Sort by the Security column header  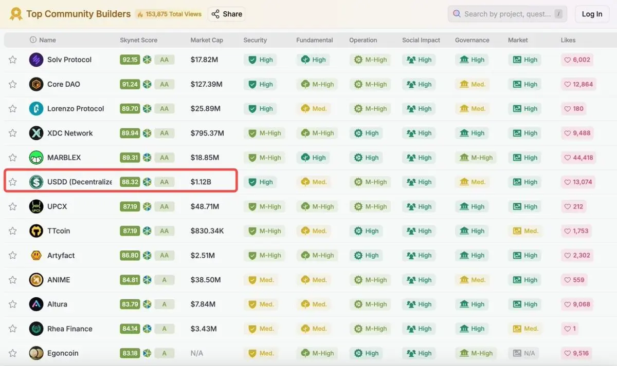click(x=255, y=40)
